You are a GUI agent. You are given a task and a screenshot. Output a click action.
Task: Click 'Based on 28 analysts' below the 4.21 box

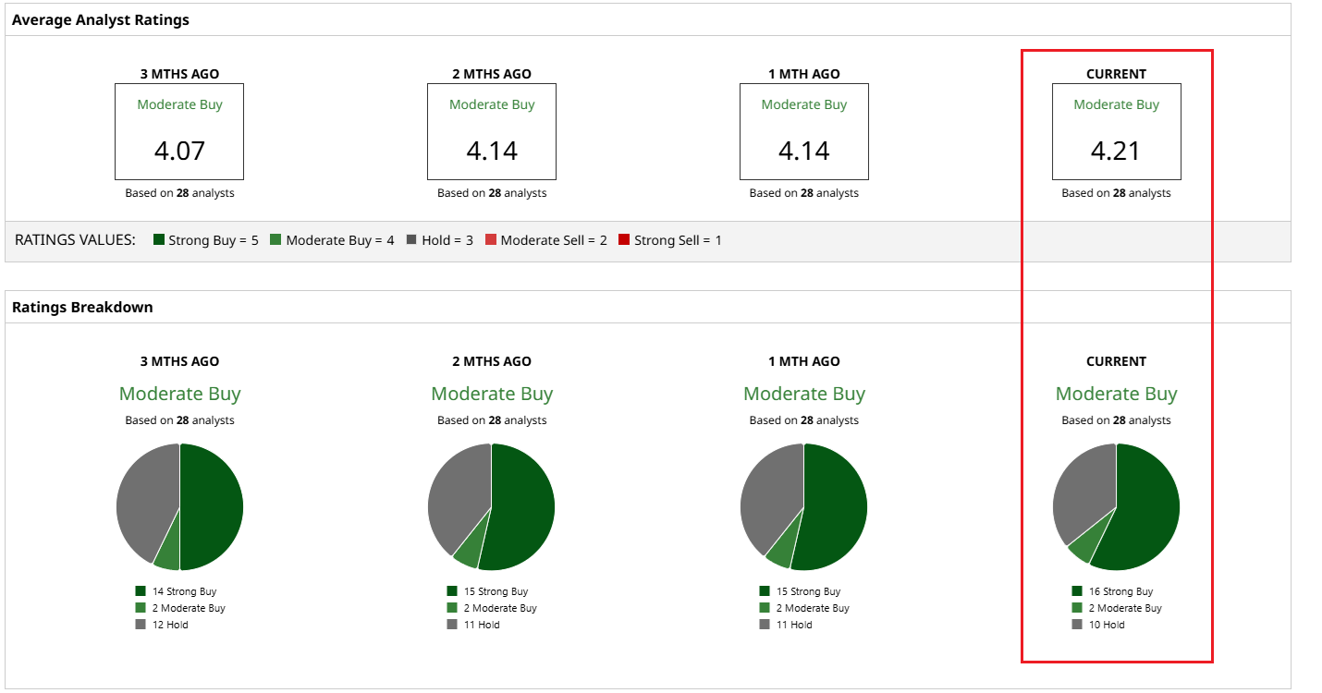point(1116,193)
